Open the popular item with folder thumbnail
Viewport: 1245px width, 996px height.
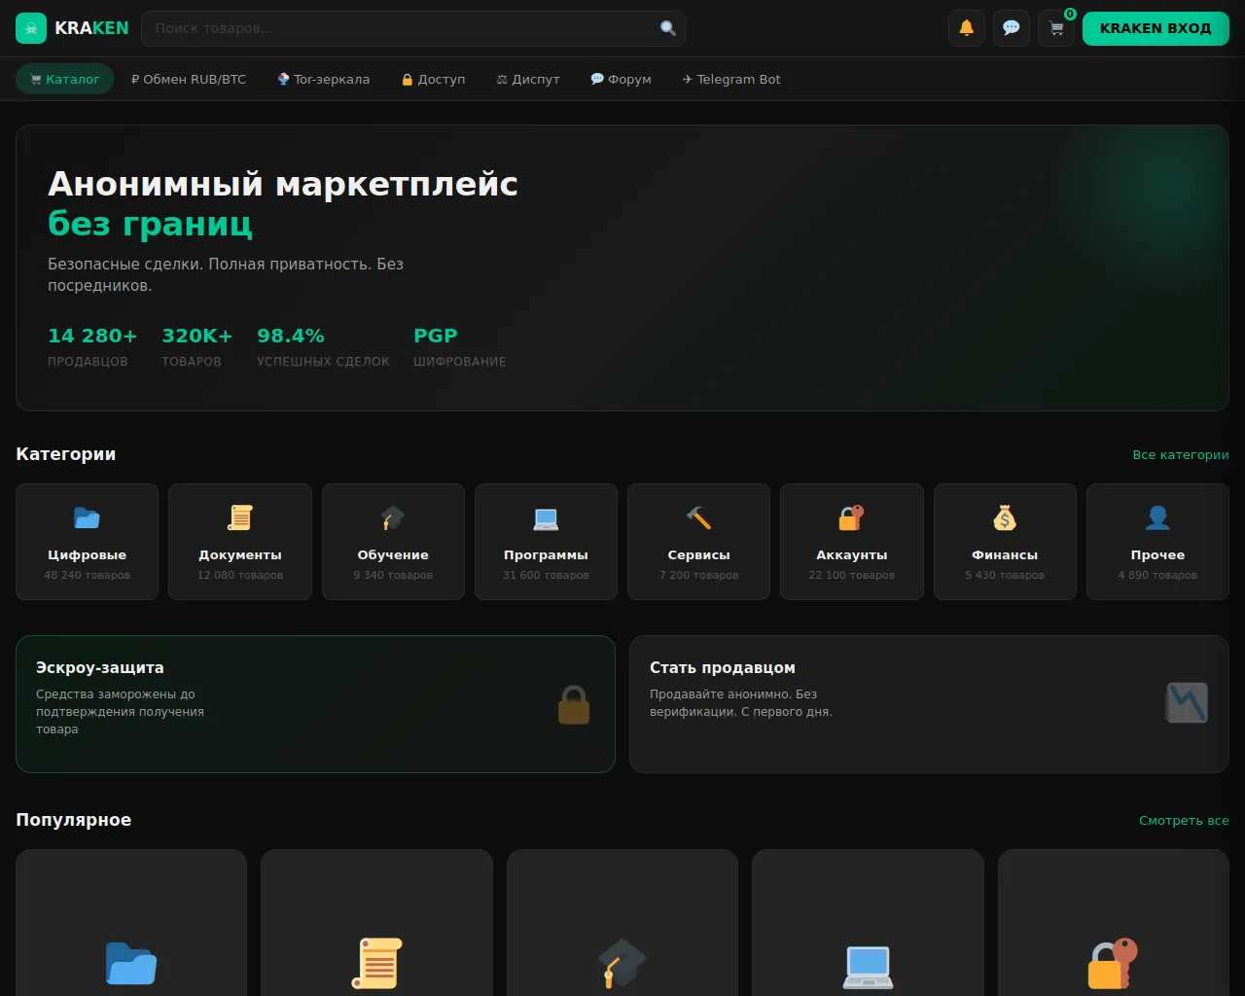click(x=131, y=923)
